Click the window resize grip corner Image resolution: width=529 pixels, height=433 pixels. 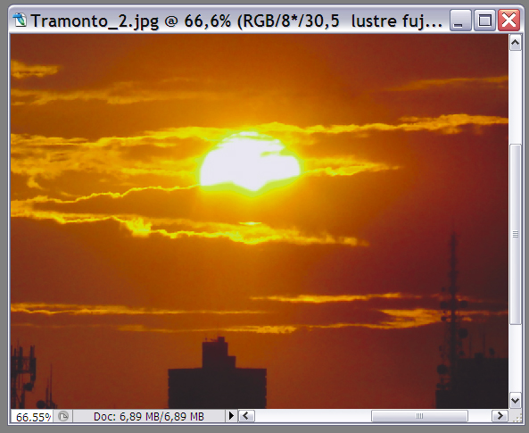coord(517,417)
